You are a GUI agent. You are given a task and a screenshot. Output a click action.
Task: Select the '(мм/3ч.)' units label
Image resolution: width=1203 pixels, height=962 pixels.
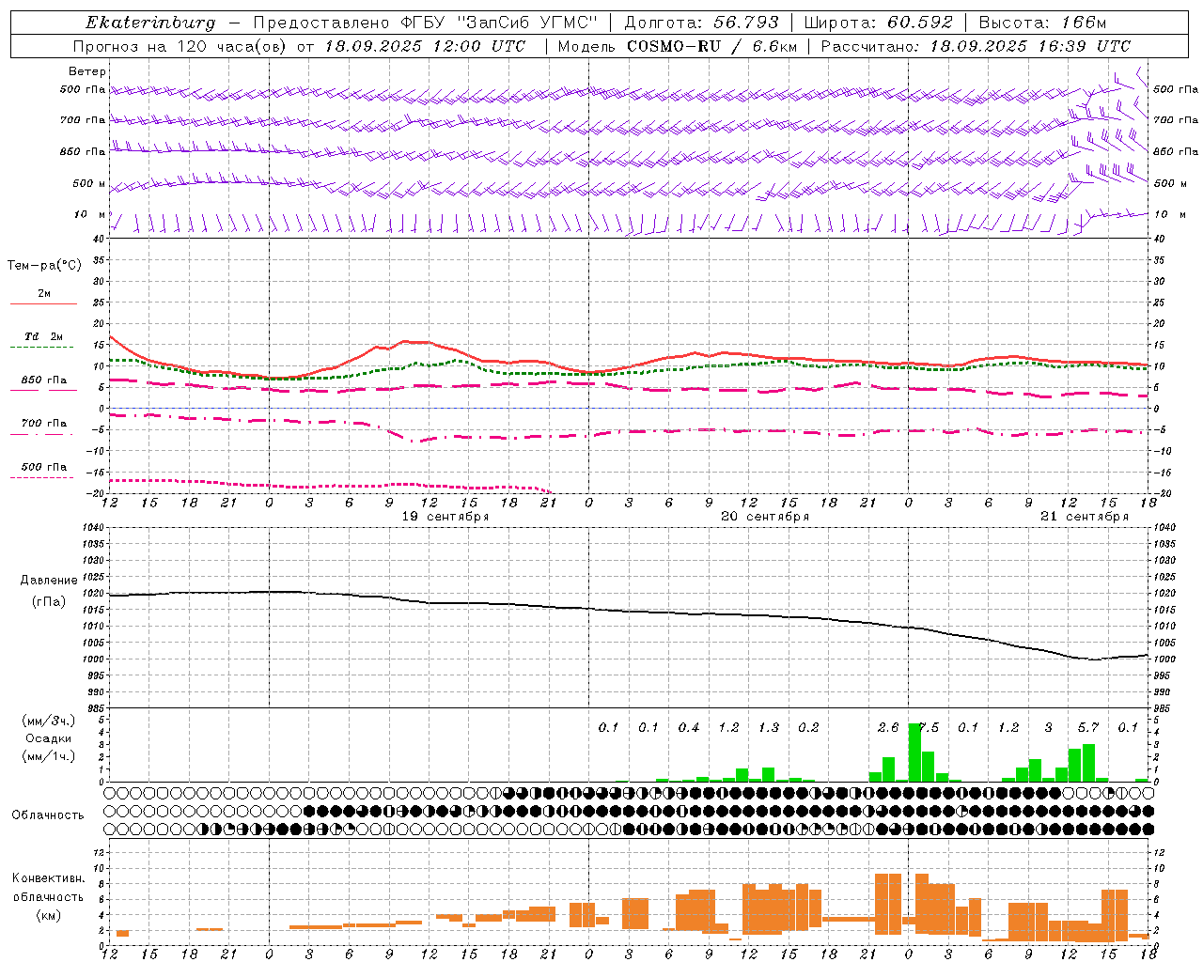pyautogui.click(x=49, y=721)
